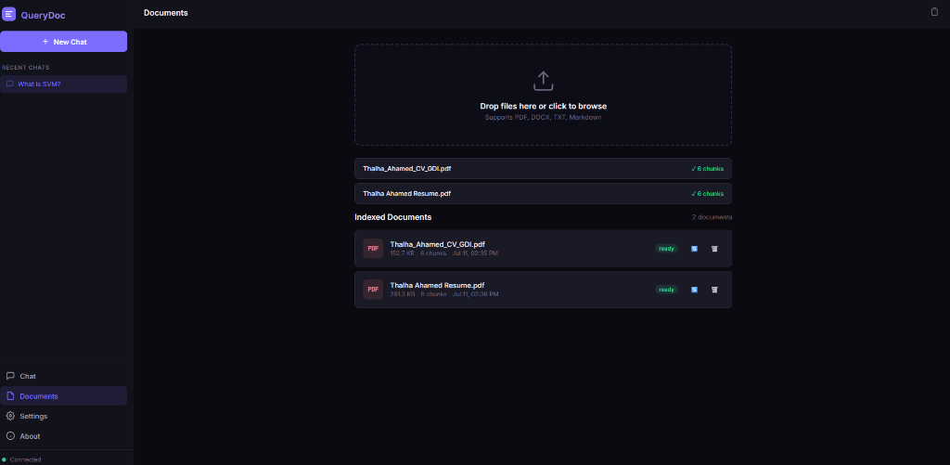
Task: Click the PDF icon of Thalha Ahamed Resume.pdf
Action: 373,290
